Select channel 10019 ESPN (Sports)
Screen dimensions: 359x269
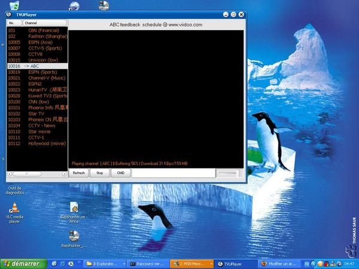[x=37, y=72]
